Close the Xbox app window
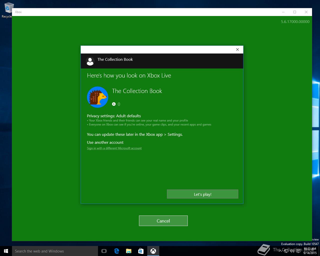Screen dimensions: 320x256 click(x=306, y=12)
